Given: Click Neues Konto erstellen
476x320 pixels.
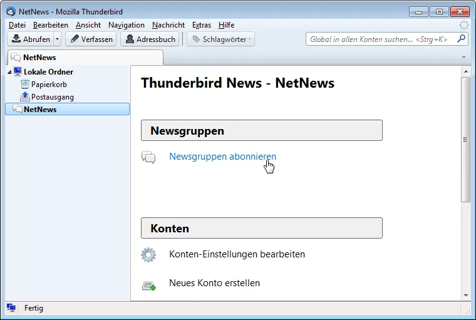Looking at the screenshot, I should click(x=214, y=283).
